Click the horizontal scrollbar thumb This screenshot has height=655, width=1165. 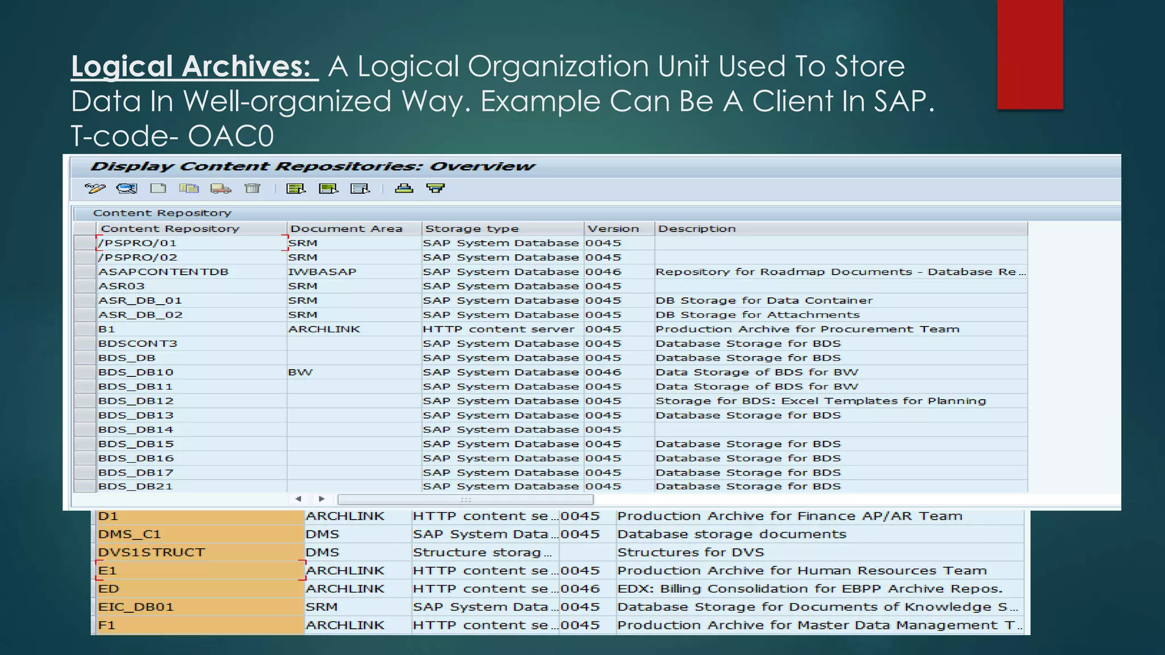[x=466, y=499]
